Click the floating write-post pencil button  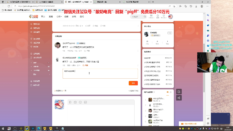[179, 92]
